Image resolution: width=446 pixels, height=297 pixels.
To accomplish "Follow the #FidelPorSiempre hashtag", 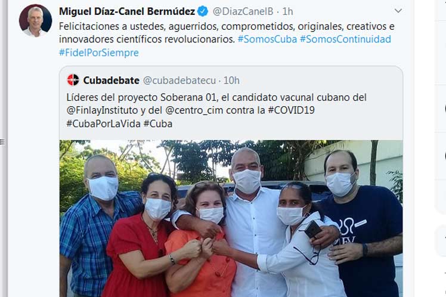I will (x=99, y=52).
